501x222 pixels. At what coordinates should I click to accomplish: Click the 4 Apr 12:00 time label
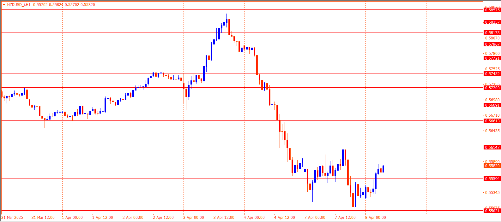(x=285, y=218)
